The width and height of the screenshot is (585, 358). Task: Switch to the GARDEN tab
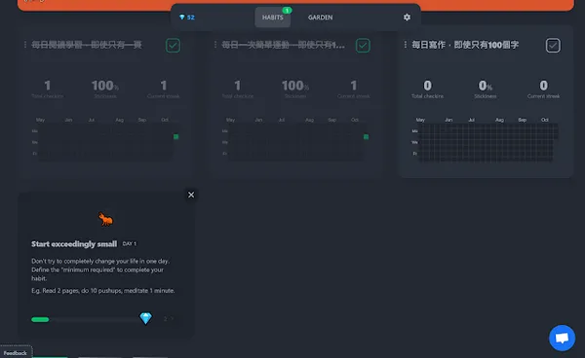320,18
